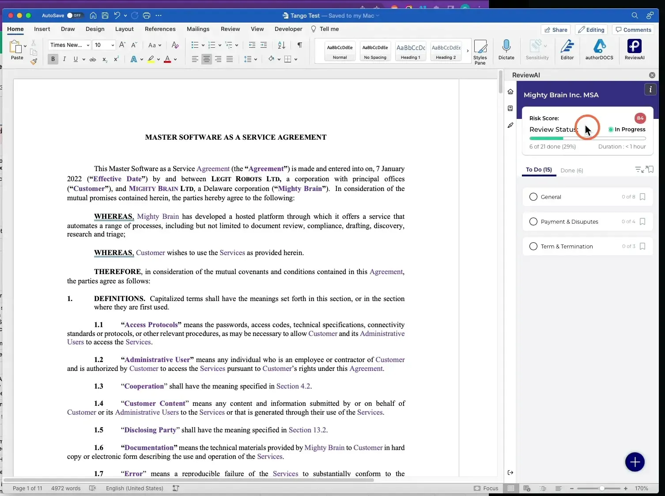Open Change Case Aa dropdown

154,45
